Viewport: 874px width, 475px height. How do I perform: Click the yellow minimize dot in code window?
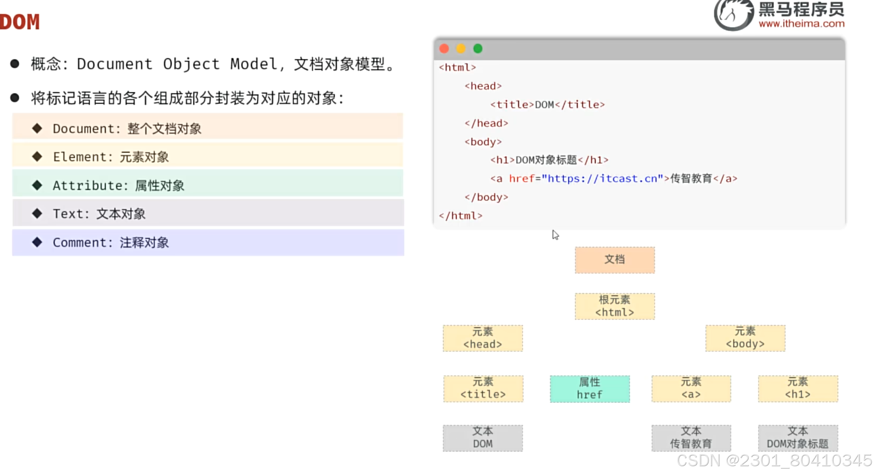click(461, 49)
